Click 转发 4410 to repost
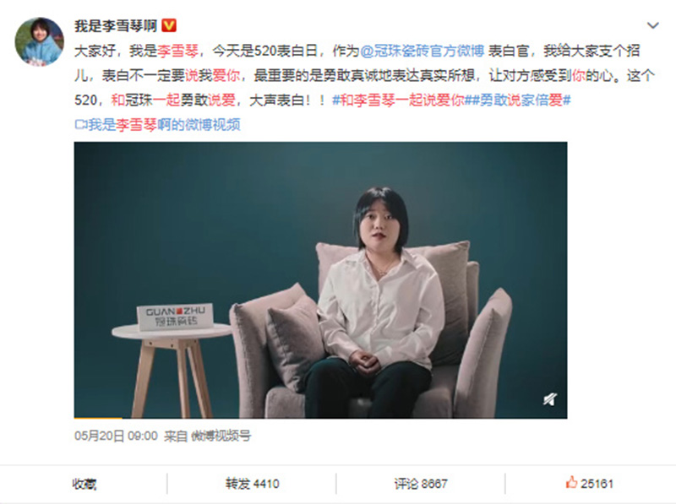 coord(252,484)
